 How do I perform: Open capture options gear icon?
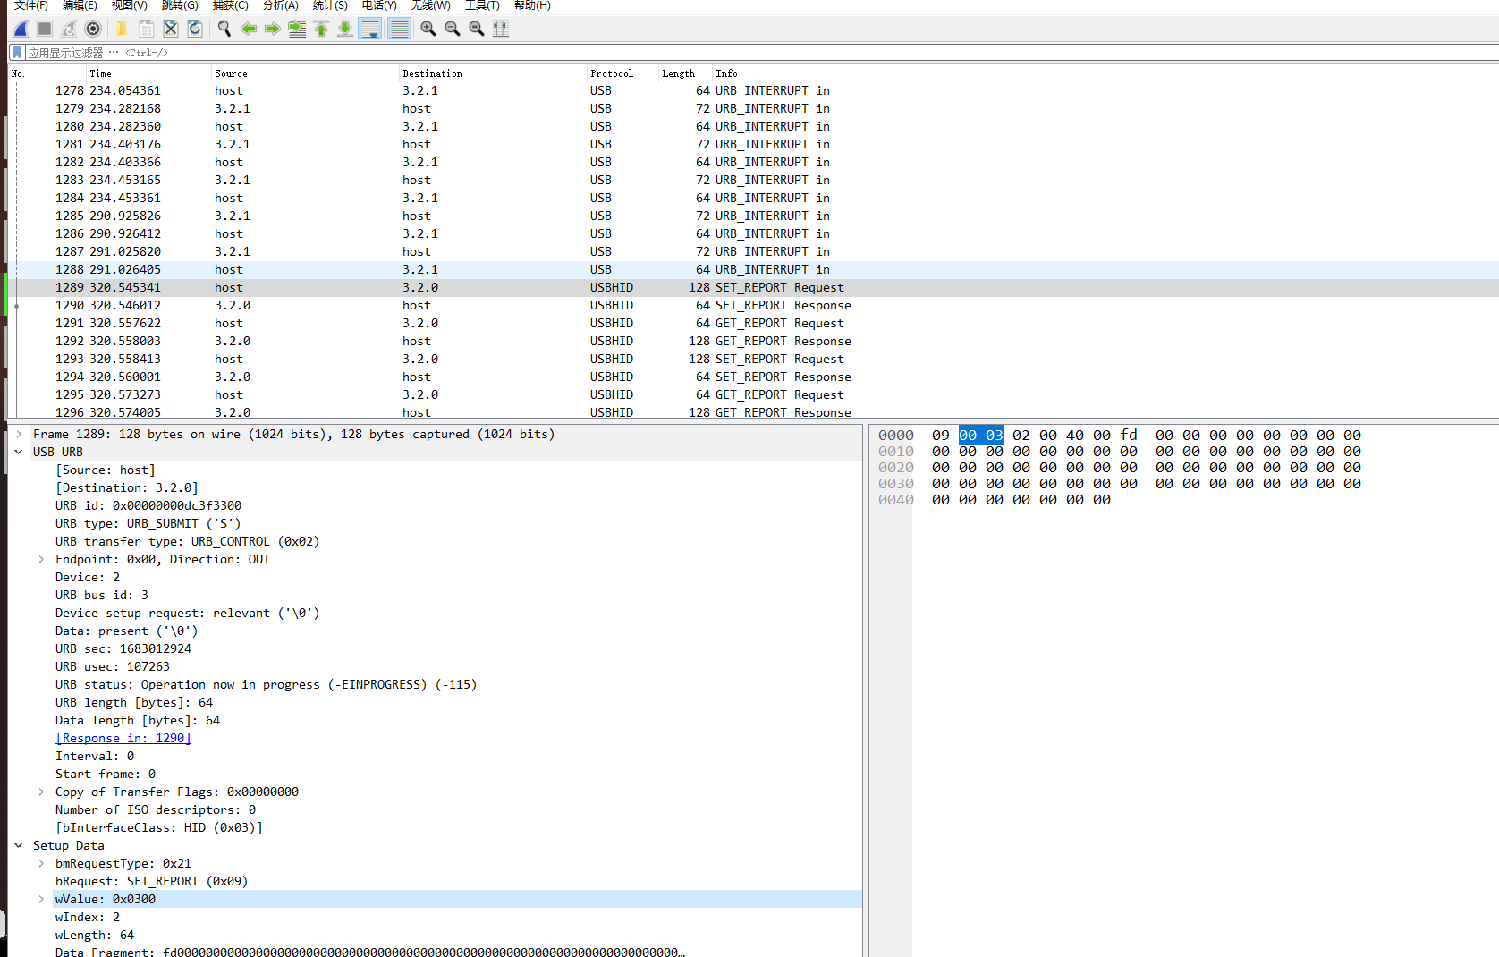click(93, 29)
